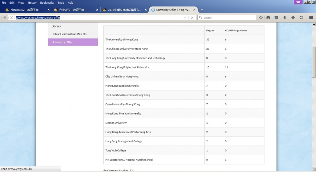Open a new tab with plus button
The width and height of the screenshot is (316, 172).
(202, 10)
